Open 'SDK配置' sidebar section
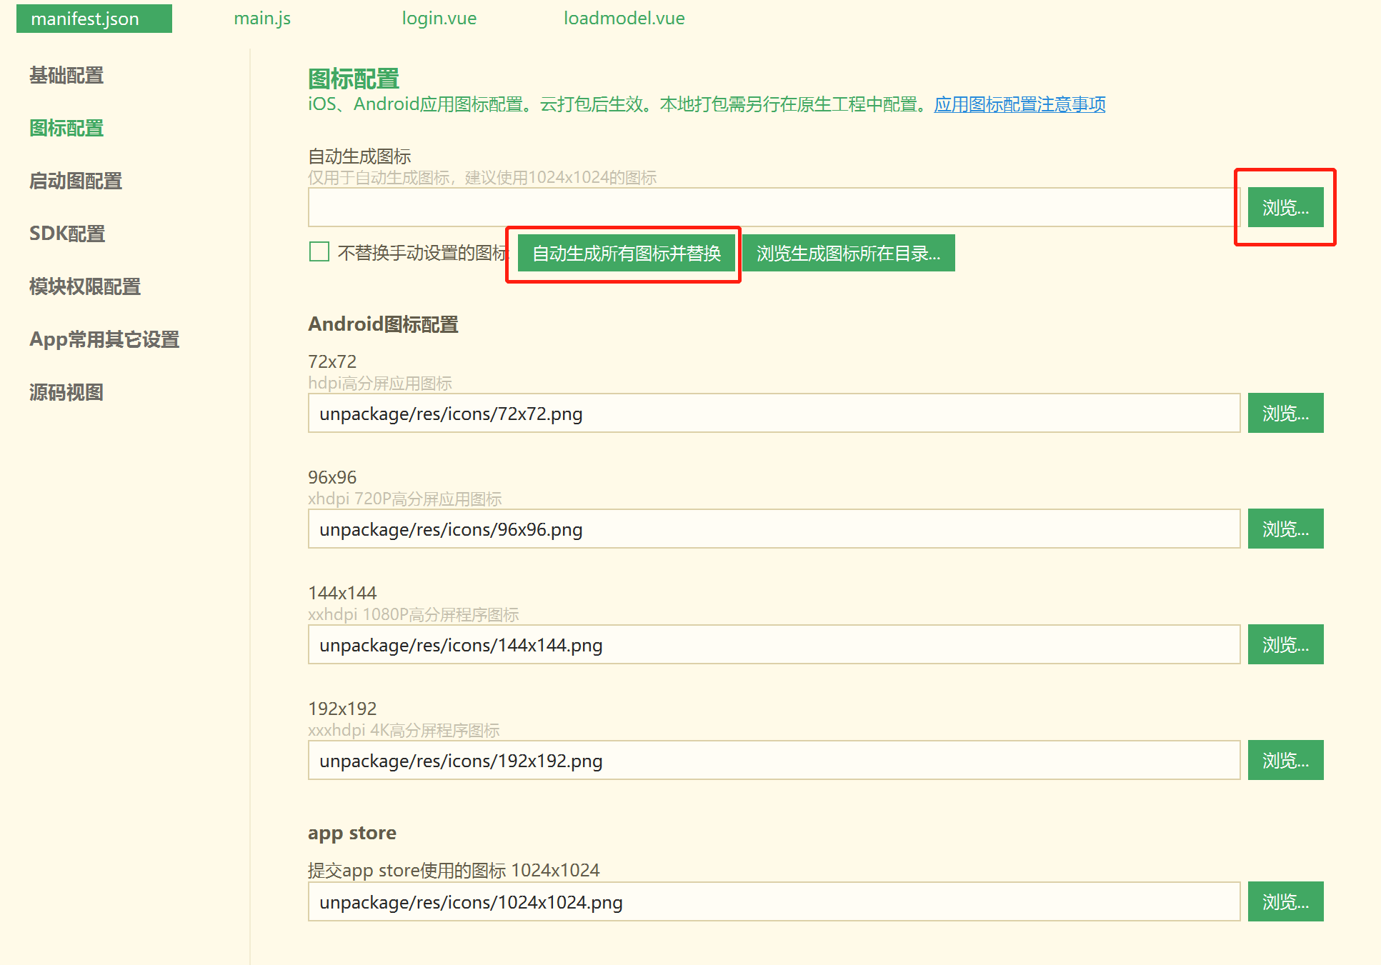This screenshot has height=965, width=1381. coord(67,234)
